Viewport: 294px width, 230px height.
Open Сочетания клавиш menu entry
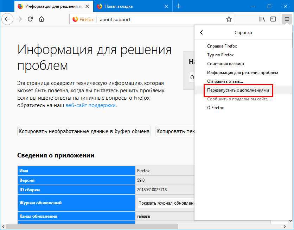click(225, 64)
